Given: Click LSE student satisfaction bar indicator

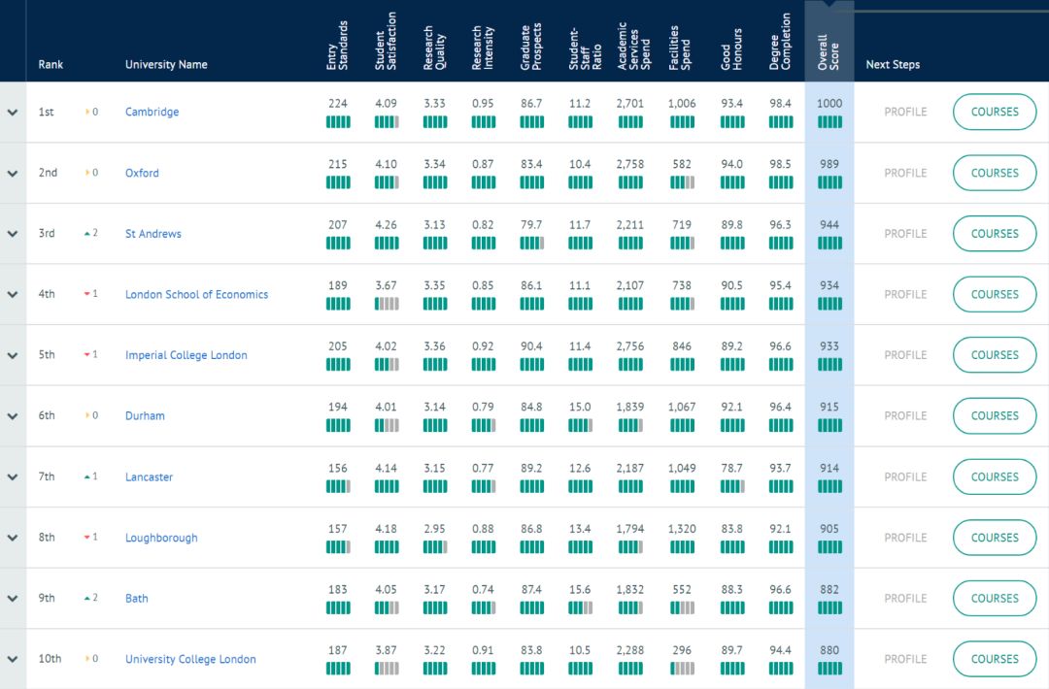Looking at the screenshot, I should point(386,304).
